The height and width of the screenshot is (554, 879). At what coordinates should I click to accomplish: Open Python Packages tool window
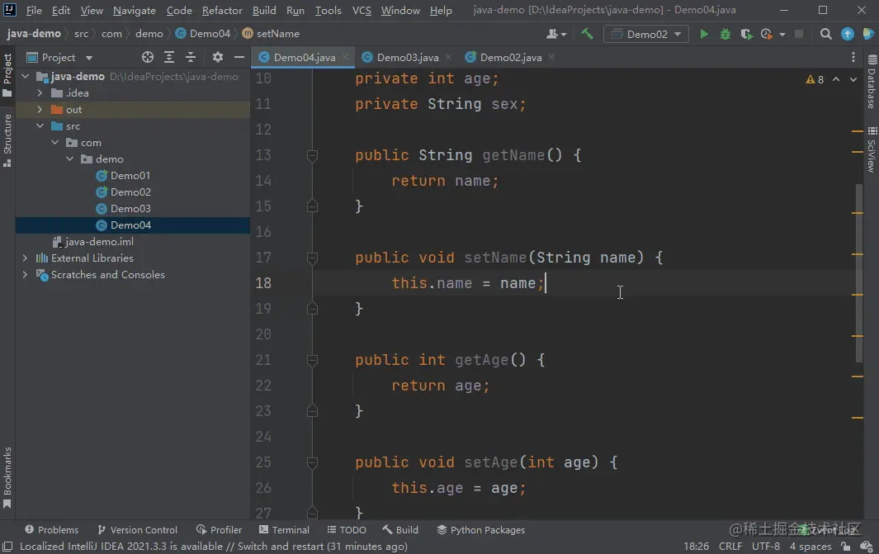pyautogui.click(x=481, y=530)
